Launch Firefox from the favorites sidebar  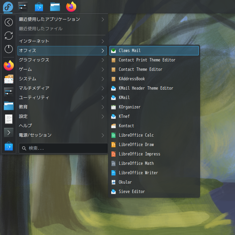coord(9,65)
